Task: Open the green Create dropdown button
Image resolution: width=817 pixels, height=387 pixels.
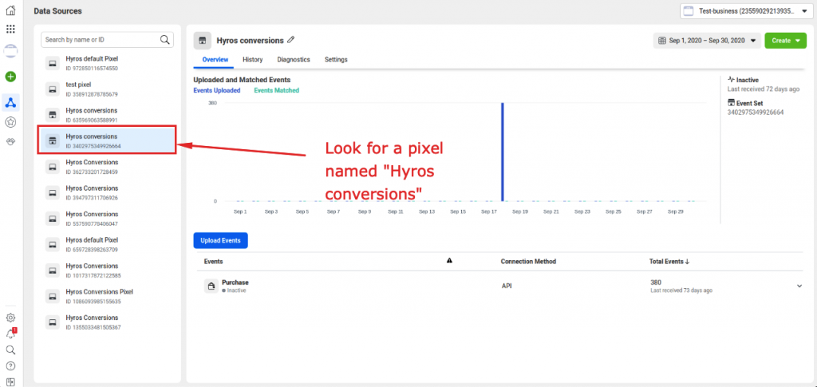Action: click(x=786, y=41)
